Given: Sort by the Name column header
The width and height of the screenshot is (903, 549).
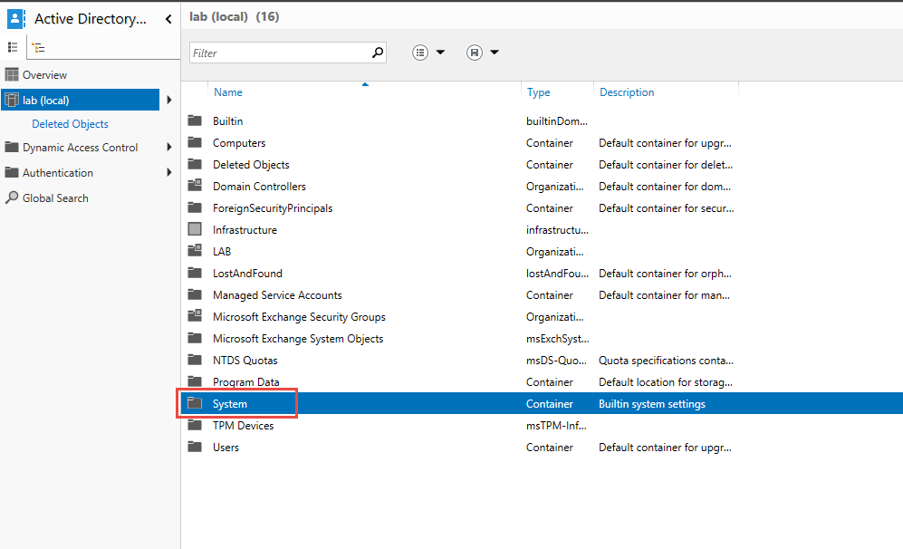Looking at the screenshot, I should pyautogui.click(x=228, y=92).
